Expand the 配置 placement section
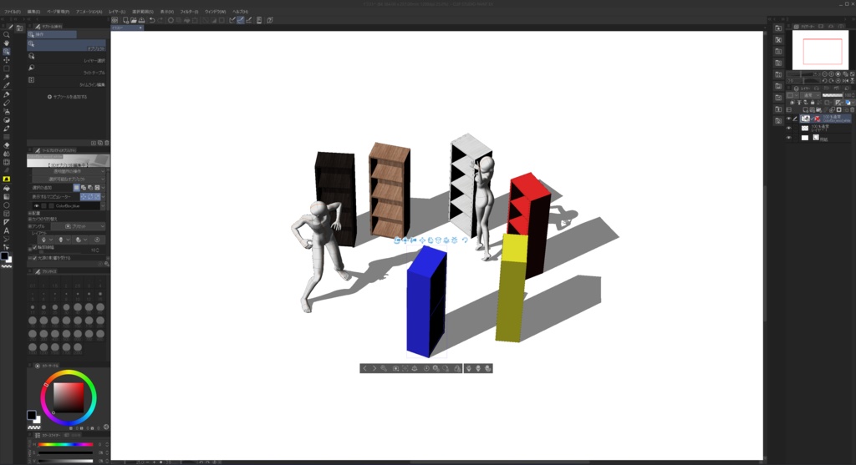Screen dimensions: 856x465 [x=30, y=214]
